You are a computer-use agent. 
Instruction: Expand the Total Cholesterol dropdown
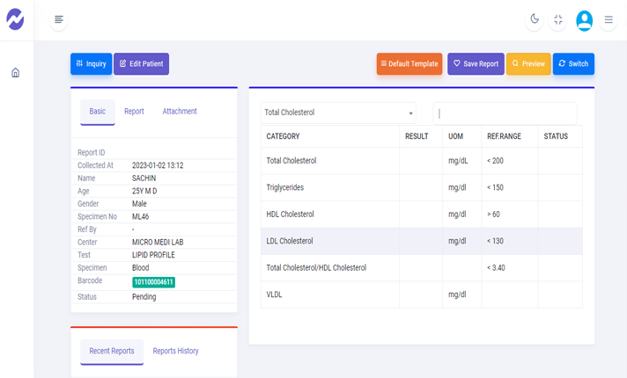338,113
